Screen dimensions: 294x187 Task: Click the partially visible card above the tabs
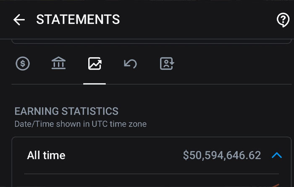pyautogui.click(x=151, y=42)
